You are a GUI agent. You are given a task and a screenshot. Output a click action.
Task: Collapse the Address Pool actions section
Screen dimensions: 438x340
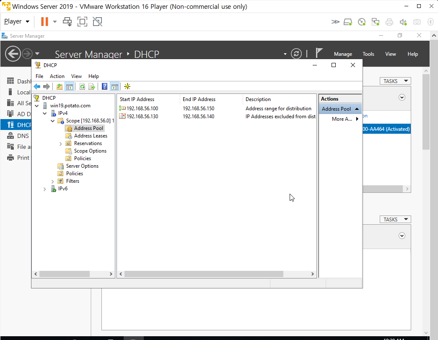coord(357,109)
